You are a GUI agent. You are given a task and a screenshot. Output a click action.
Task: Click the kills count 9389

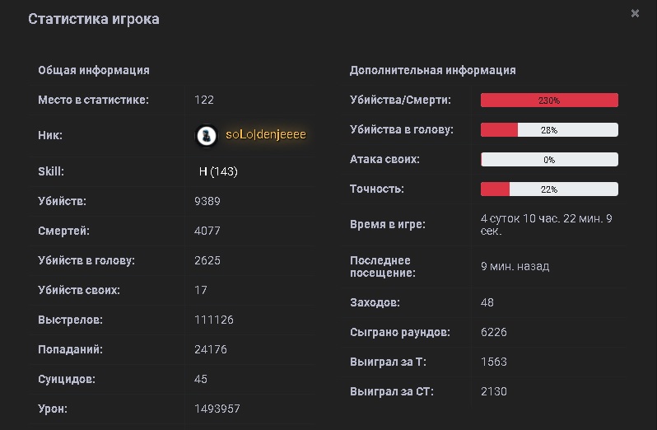(207, 201)
